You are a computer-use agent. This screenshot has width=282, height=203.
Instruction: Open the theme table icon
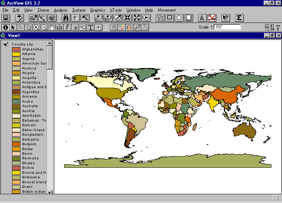(x=52, y=18)
